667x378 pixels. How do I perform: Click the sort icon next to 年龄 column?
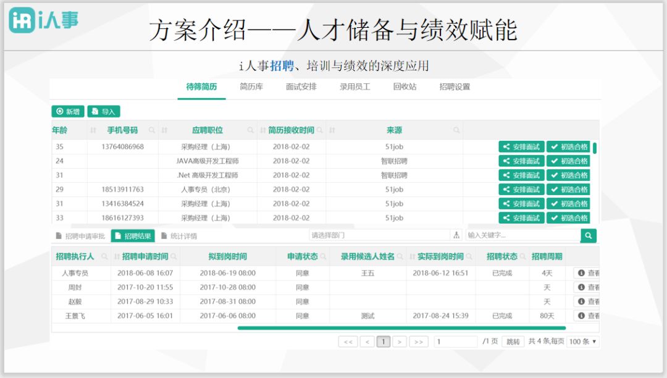[x=92, y=130]
